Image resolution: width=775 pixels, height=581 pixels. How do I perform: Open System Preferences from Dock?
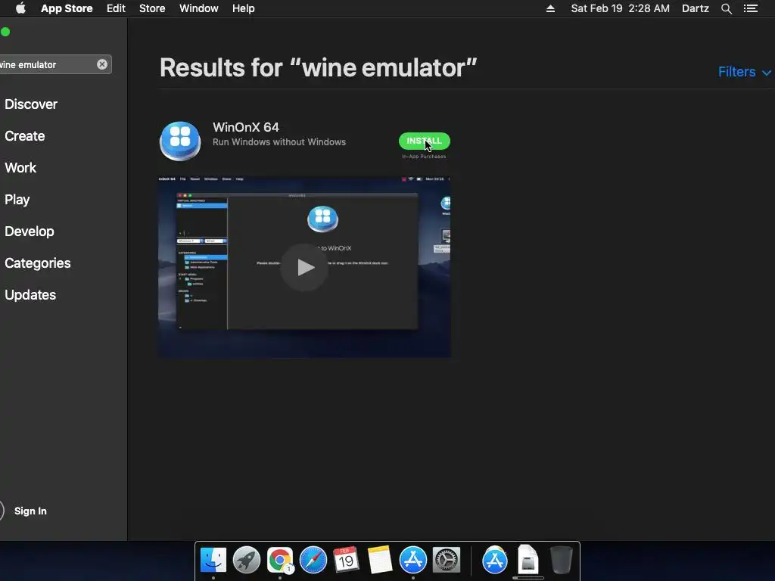coord(447,561)
